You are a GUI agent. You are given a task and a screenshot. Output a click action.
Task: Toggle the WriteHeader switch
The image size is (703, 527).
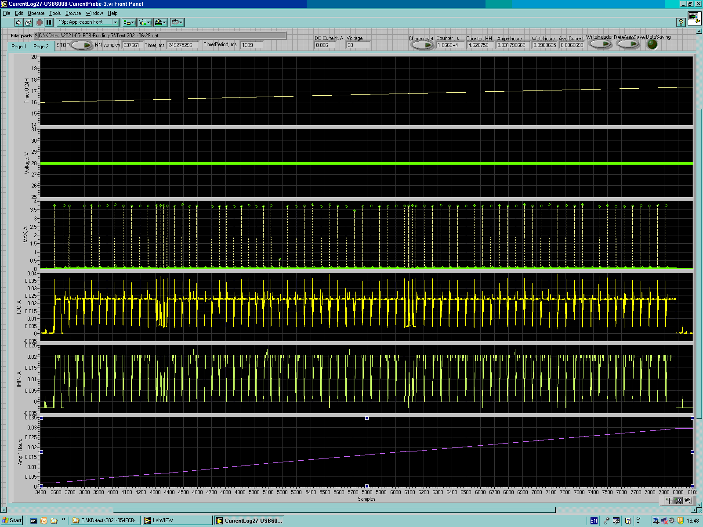[601, 44]
